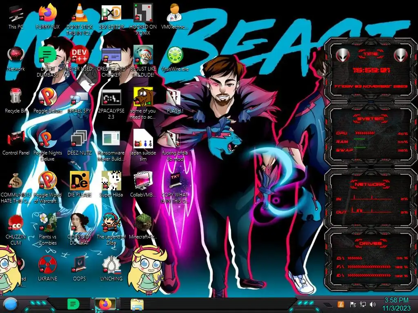Screen dimensions: 418x313
Task: Open the Network desktop icon
Action: [16, 59]
